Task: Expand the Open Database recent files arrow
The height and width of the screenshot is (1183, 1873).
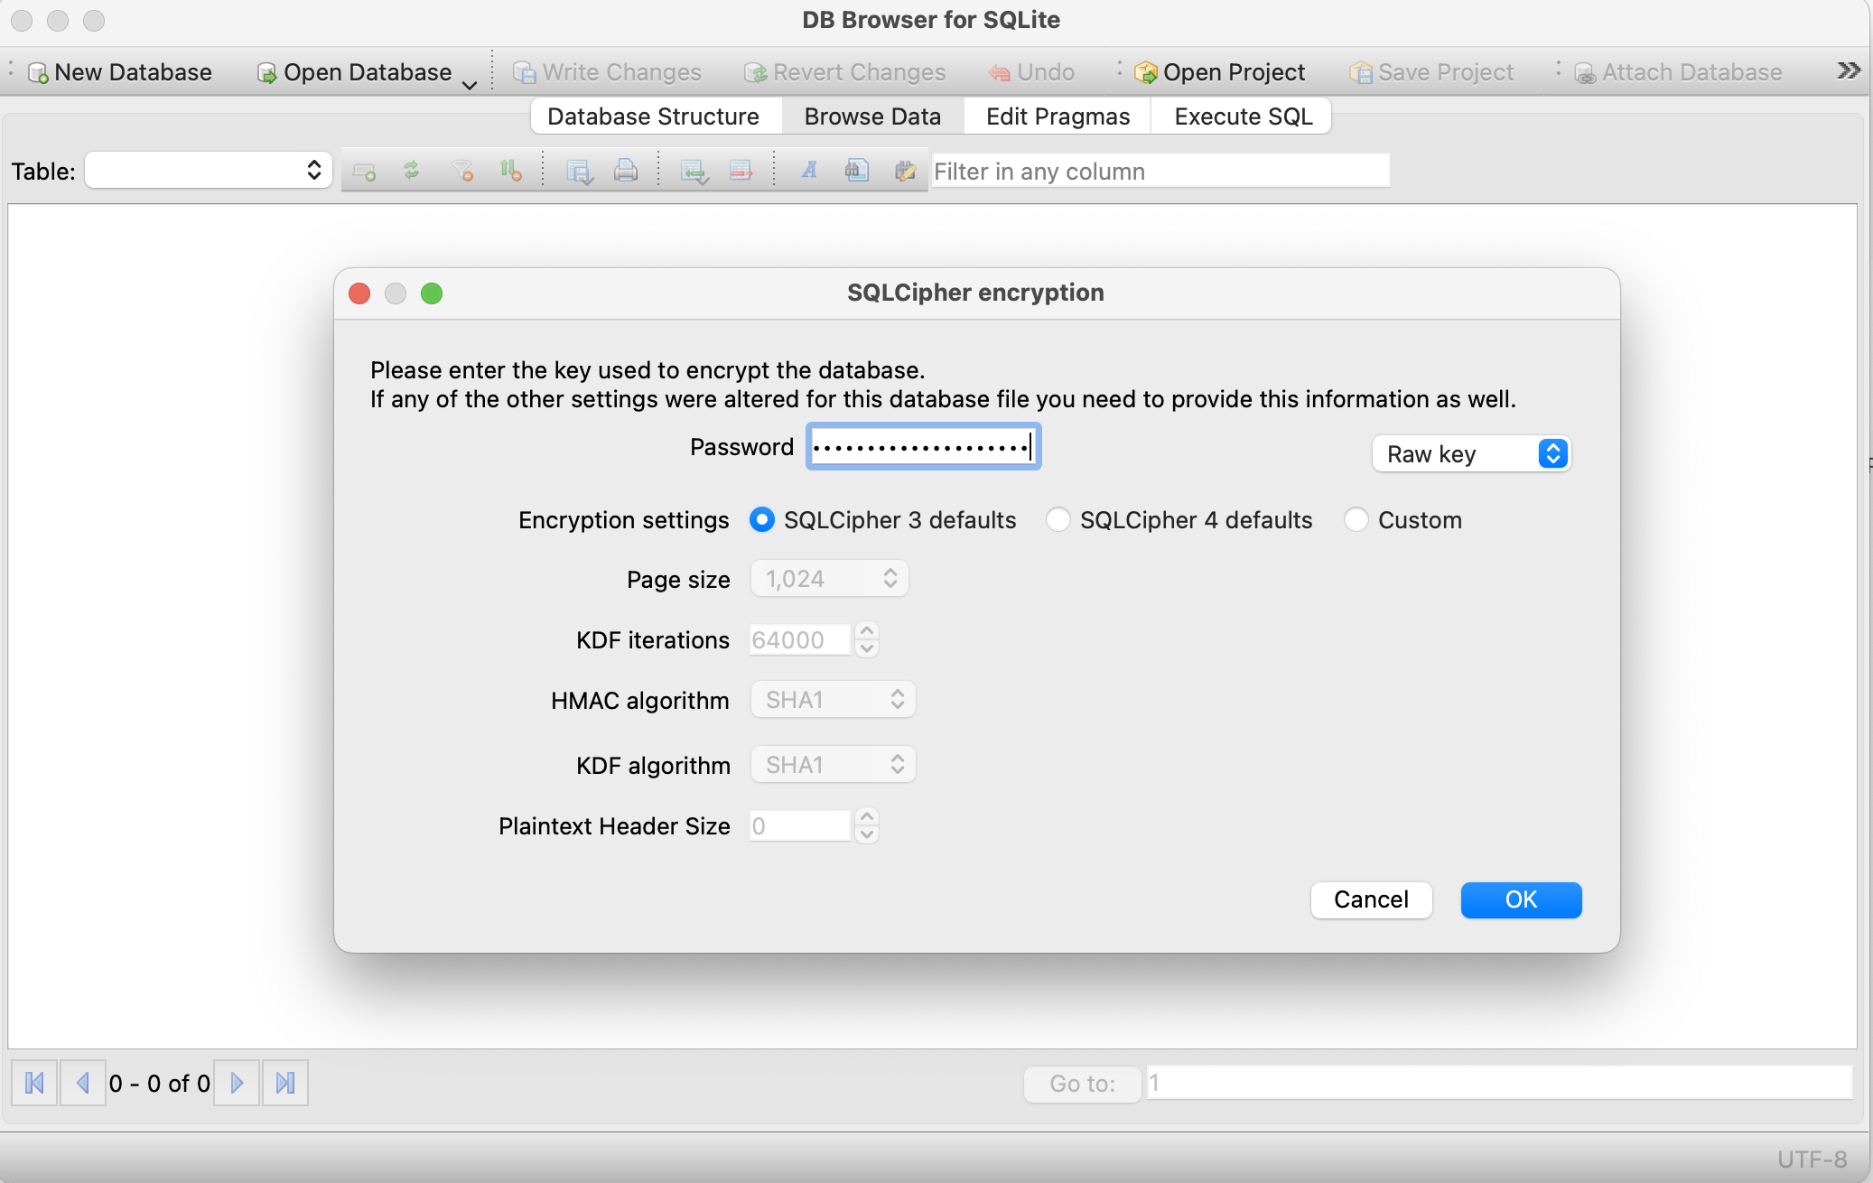Action: point(470,85)
